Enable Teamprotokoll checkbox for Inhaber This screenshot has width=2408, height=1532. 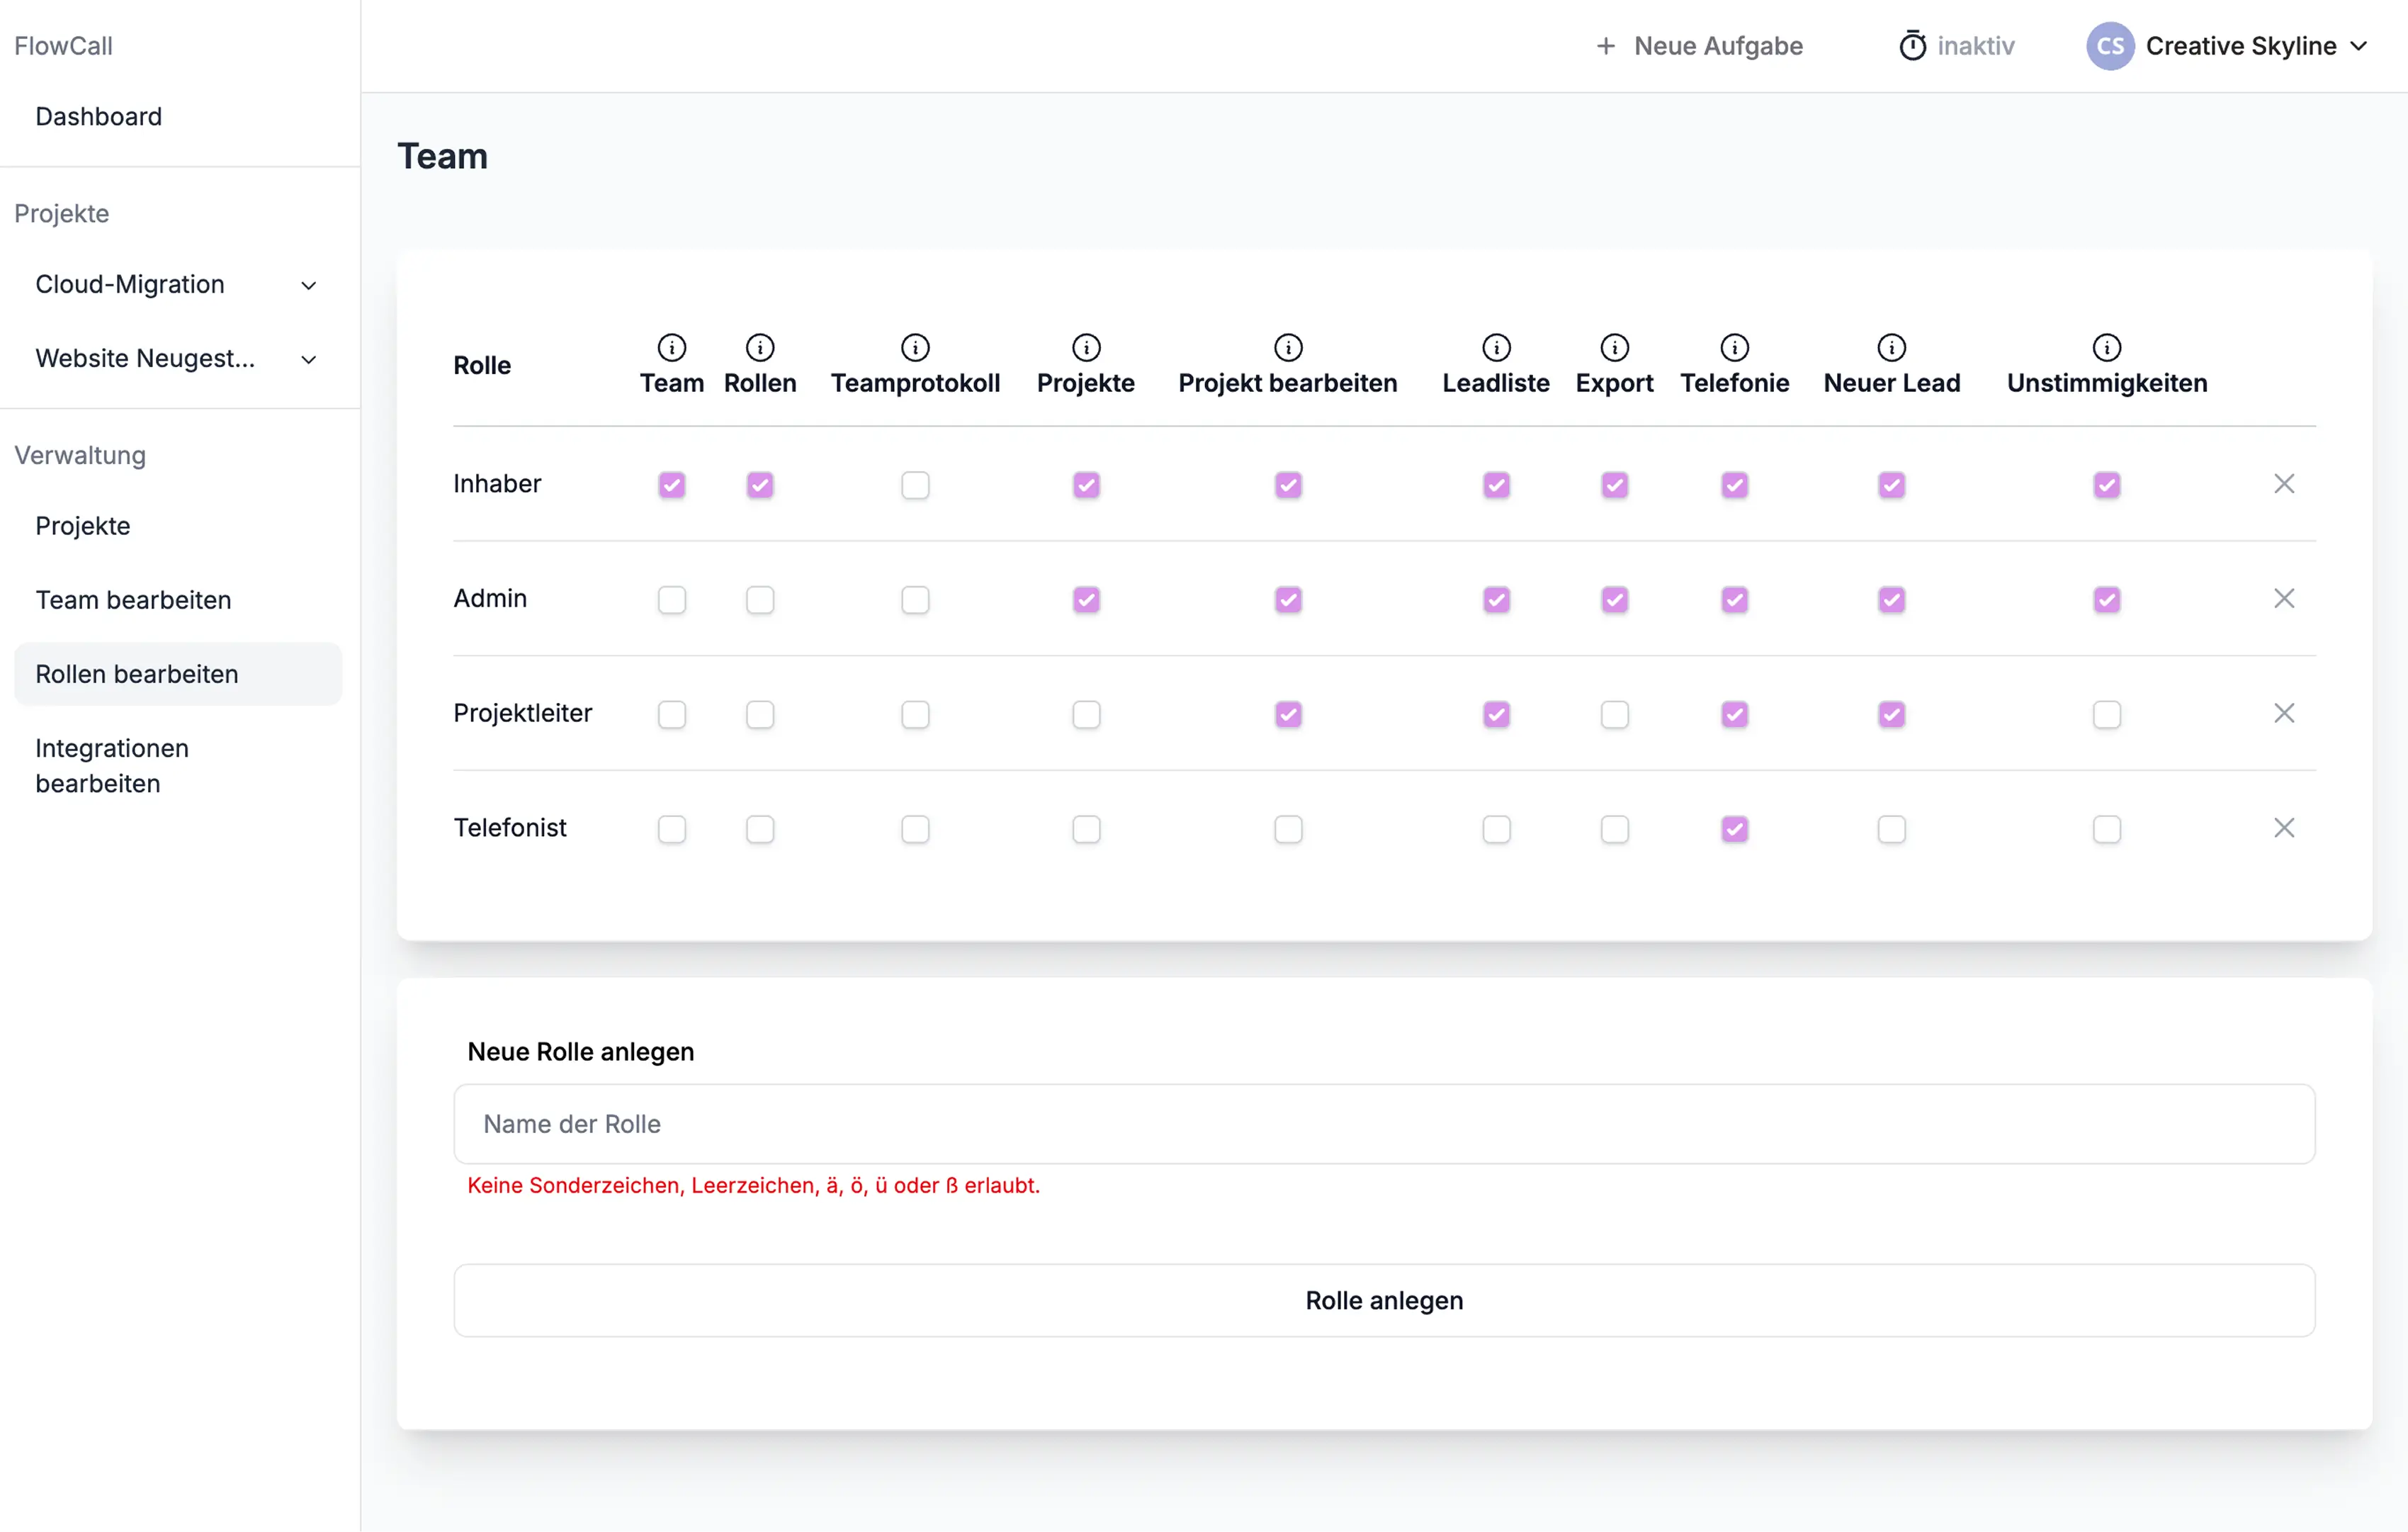click(915, 485)
